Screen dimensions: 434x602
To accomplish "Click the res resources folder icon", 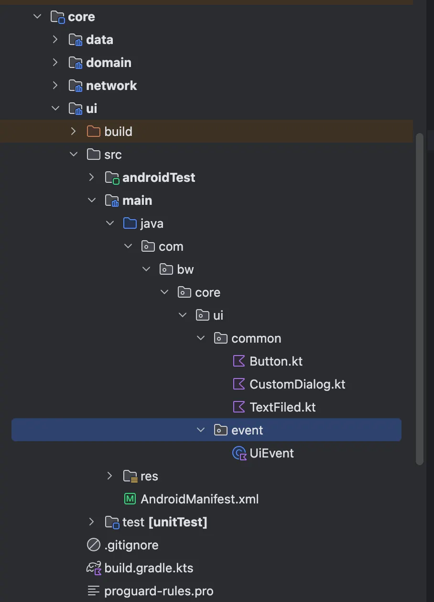I will point(130,476).
